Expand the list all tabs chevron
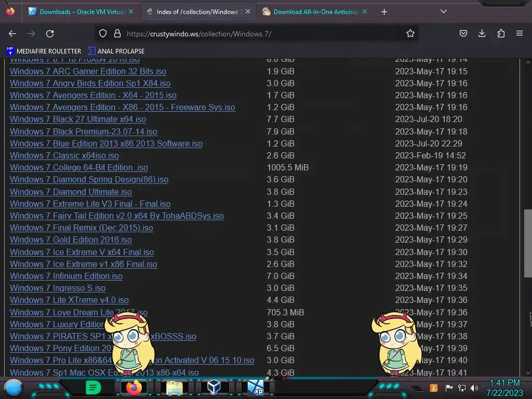The width and height of the screenshot is (532, 399). click(444, 11)
